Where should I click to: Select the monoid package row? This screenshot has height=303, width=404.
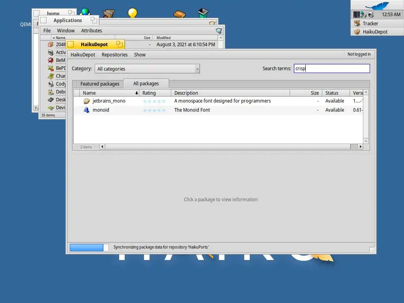click(x=218, y=110)
